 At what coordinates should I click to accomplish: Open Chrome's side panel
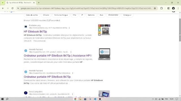pos(169,8)
